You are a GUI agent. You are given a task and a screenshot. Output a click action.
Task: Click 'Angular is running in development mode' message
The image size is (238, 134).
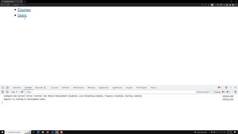[25, 99]
